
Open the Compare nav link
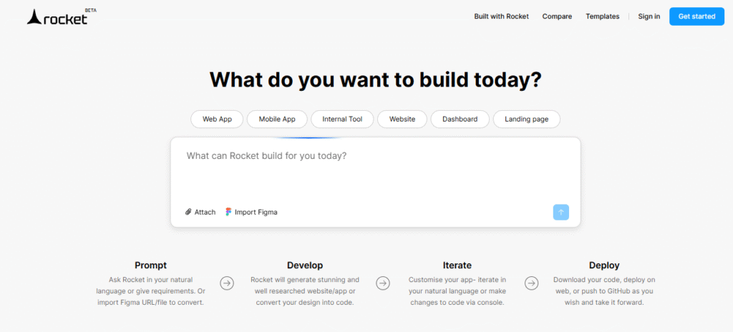[557, 16]
